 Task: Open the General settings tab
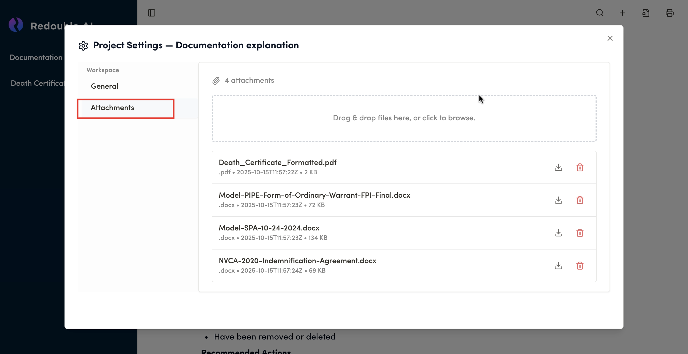point(105,86)
